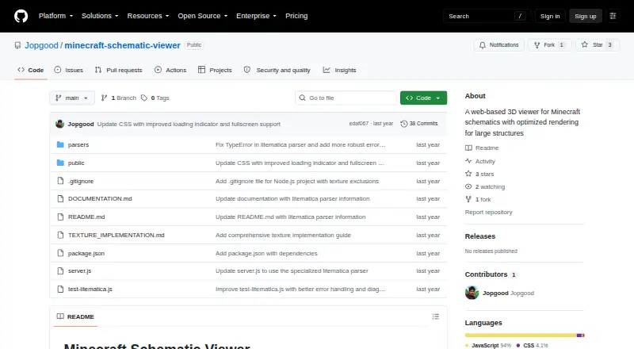Click the public folder icon

point(61,163)
